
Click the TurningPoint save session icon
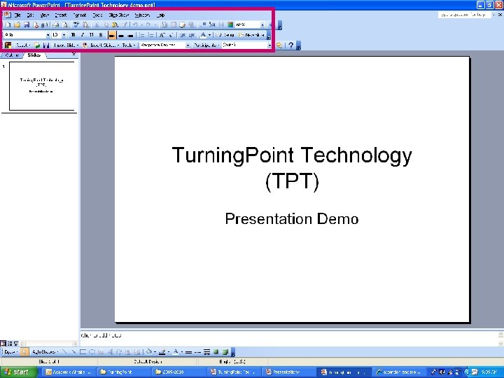click(x=46, y=45)
